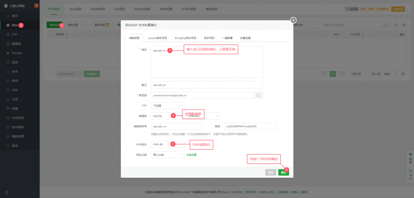Click the 批量操作 button
This screenshot has width=414, height=198.
pos(92,74)
